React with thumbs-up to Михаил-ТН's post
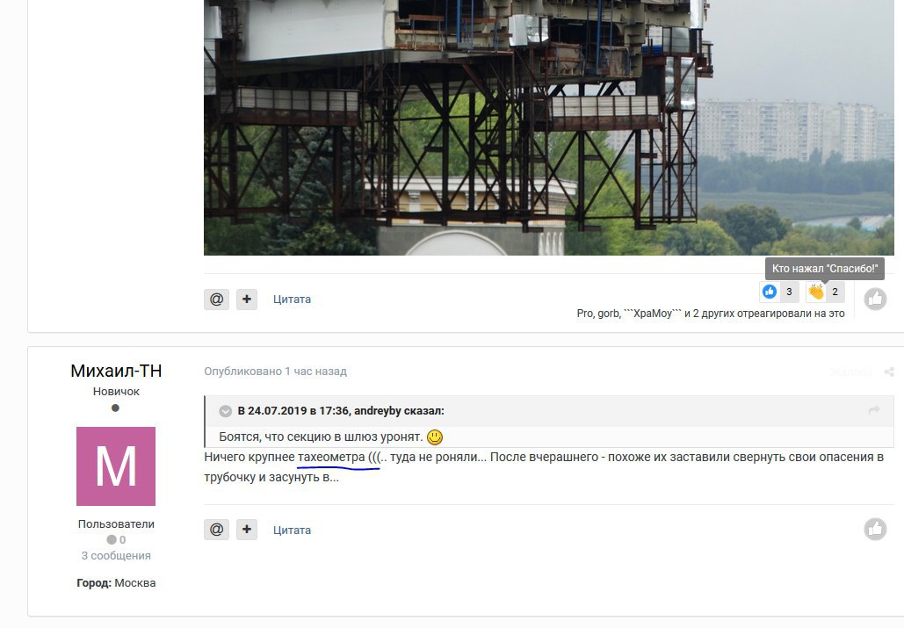Screen dimensions: 904x628 click(875, 530)
